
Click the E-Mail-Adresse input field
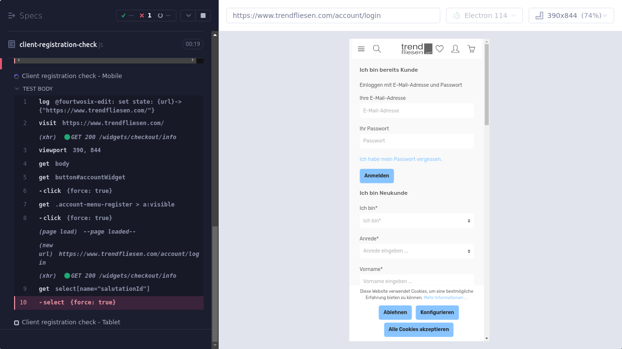coord(416,111)
